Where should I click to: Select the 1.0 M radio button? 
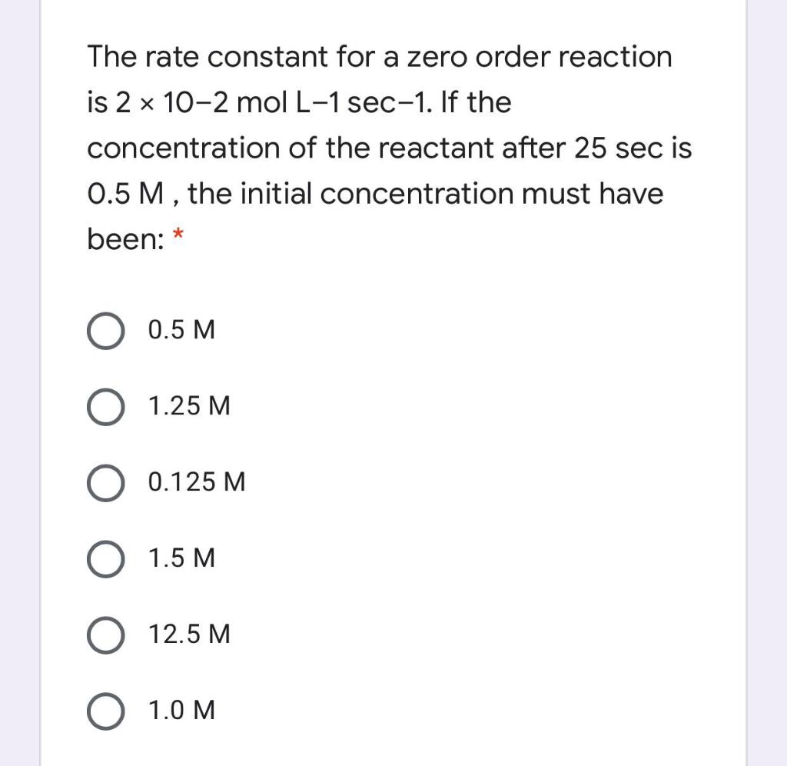click(106, 711)
